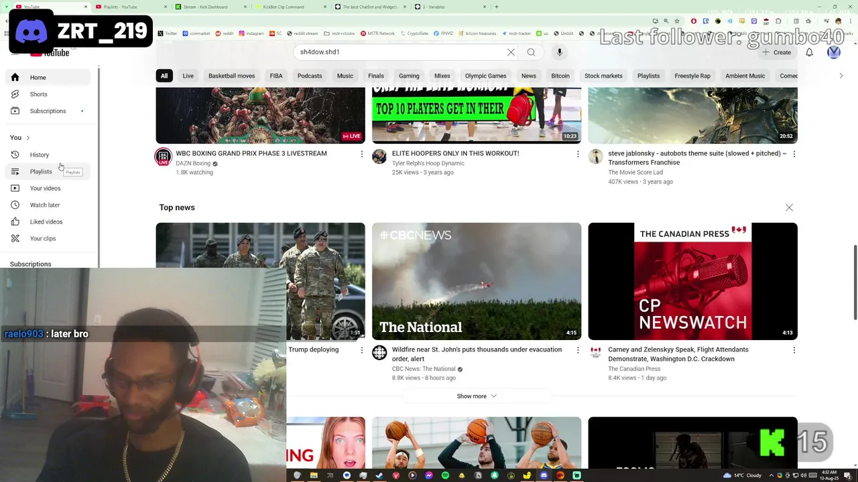Select the Freestyle Rap filter chip
858x482 pixels.
click(x=692, y=76)
